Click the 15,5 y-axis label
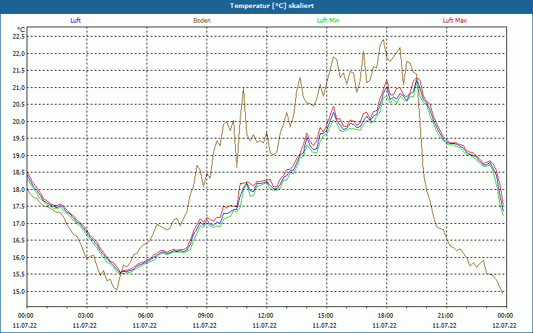 (19, 274)
